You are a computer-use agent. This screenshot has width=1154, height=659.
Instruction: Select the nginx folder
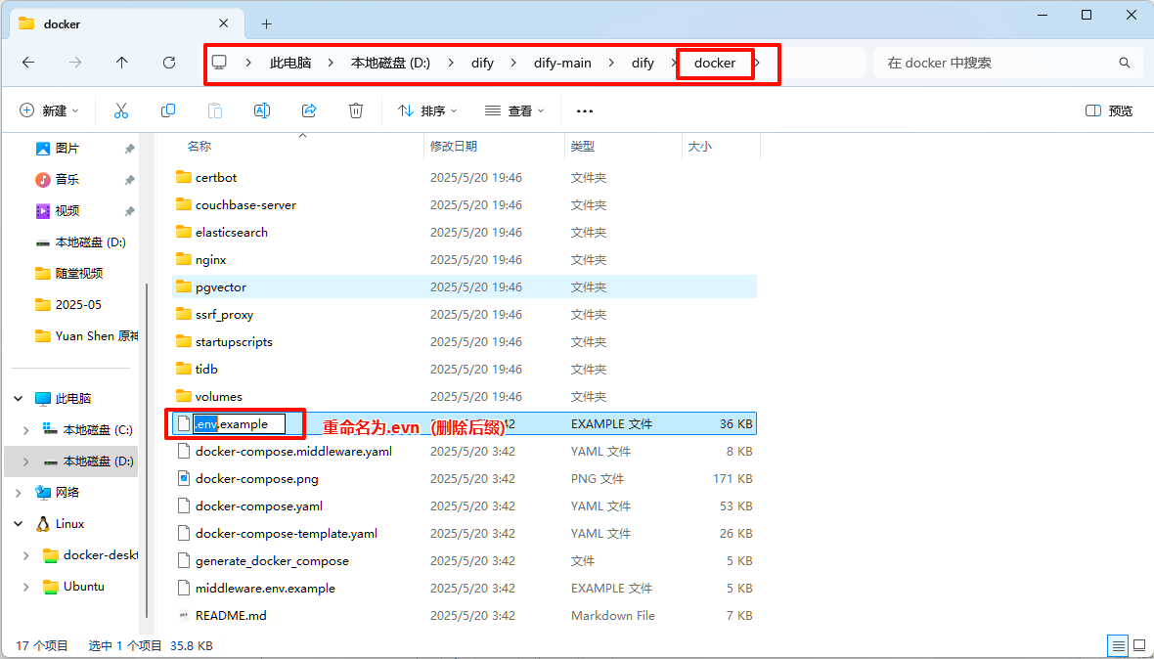pyautogui.click(x=465, y=260)
